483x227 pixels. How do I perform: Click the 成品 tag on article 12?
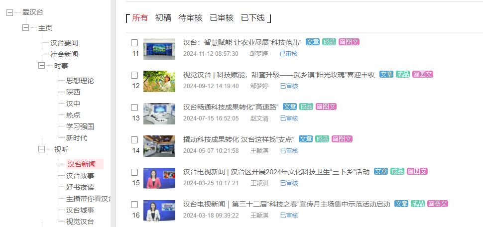[403, 74]
